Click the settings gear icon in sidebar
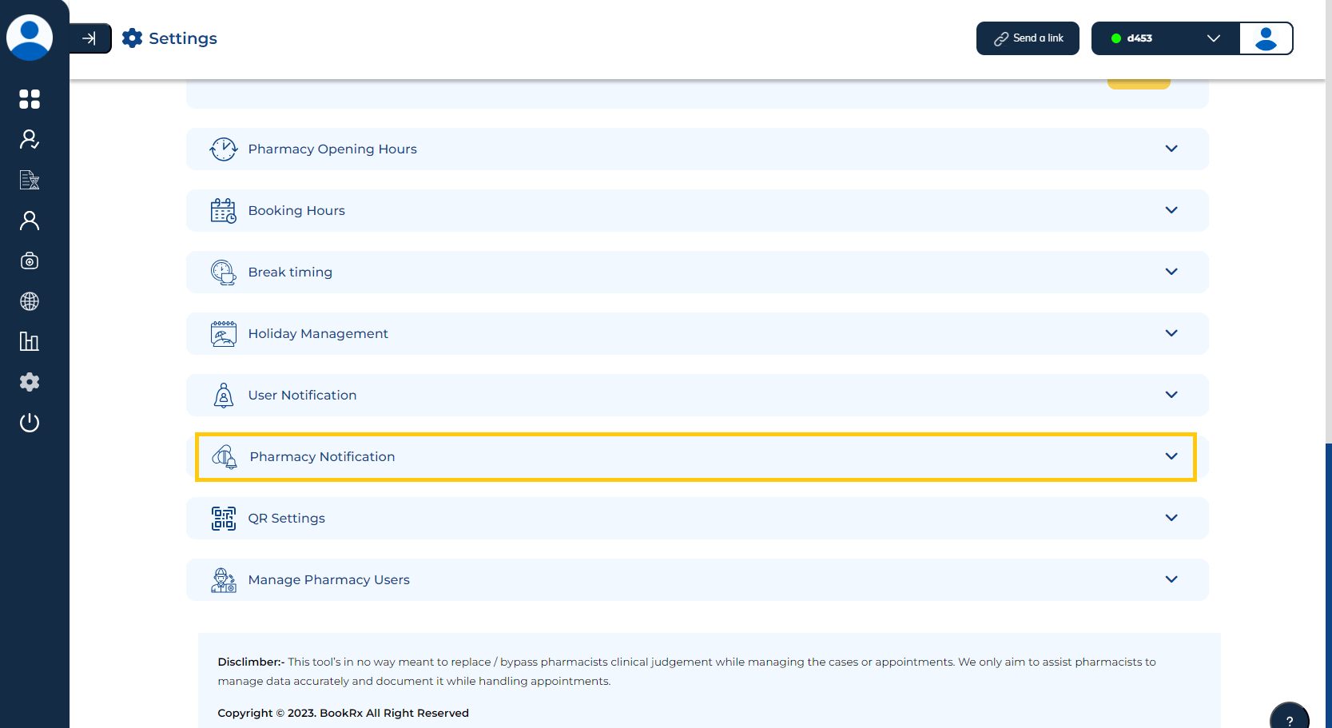Screen dimensions: 1332x728 click(30, 382)
